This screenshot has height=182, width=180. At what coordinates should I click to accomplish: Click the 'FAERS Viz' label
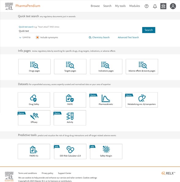34,156
